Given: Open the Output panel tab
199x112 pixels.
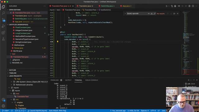Looking at the screenshot, I should pos(68,80).
